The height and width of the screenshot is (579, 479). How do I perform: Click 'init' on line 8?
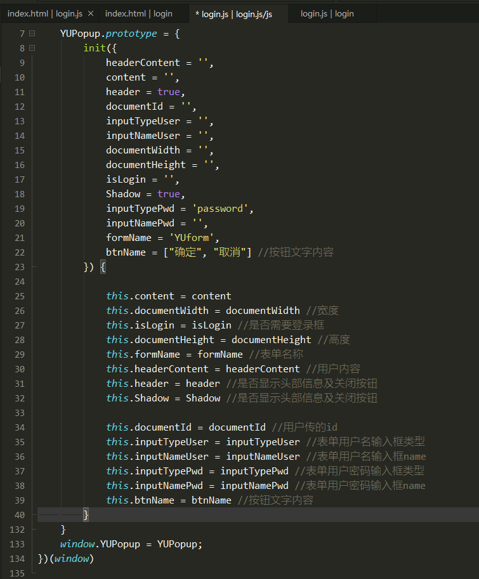pyautogui.click(x=95, y=48)
